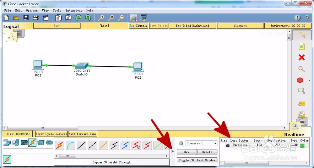Select the Add Complex PDU envelope
The width and height of the screenshot is (314, 168).
coord(301,114)
